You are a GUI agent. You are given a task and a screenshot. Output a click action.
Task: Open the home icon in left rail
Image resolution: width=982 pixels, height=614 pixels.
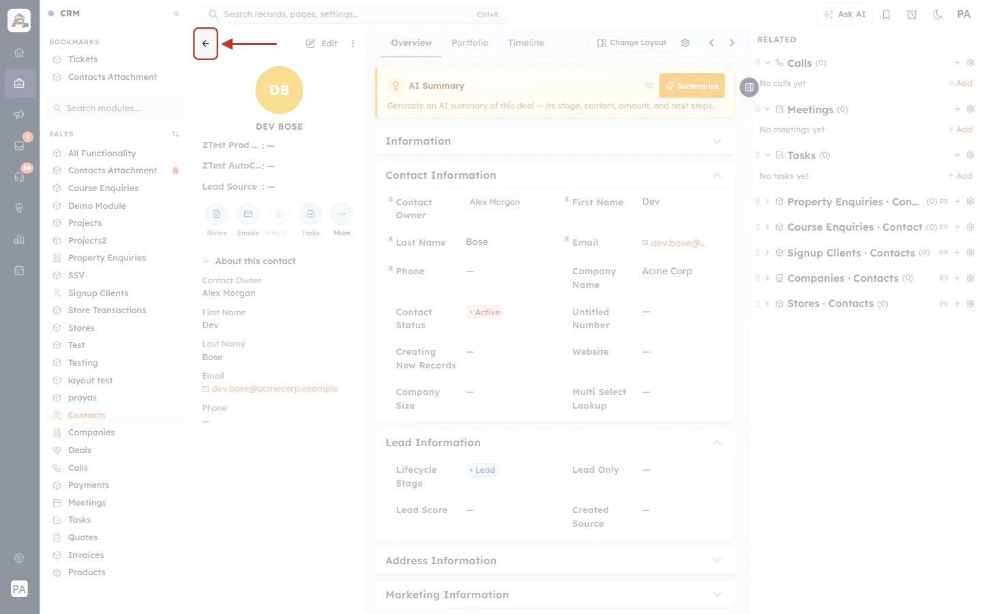[19, 53]
